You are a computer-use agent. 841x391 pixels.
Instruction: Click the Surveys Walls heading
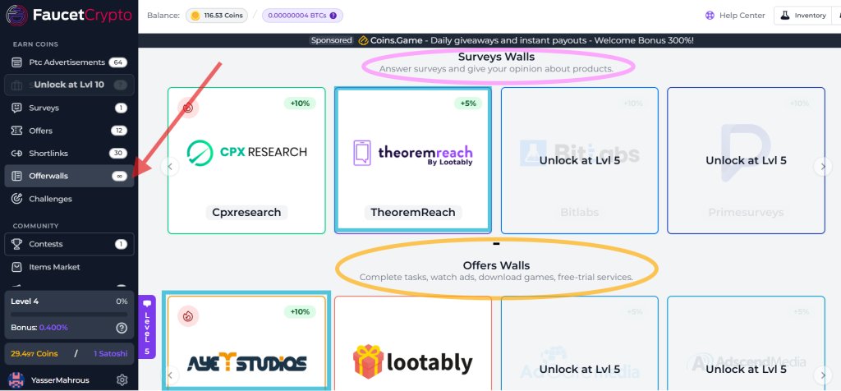click(496, 57)
